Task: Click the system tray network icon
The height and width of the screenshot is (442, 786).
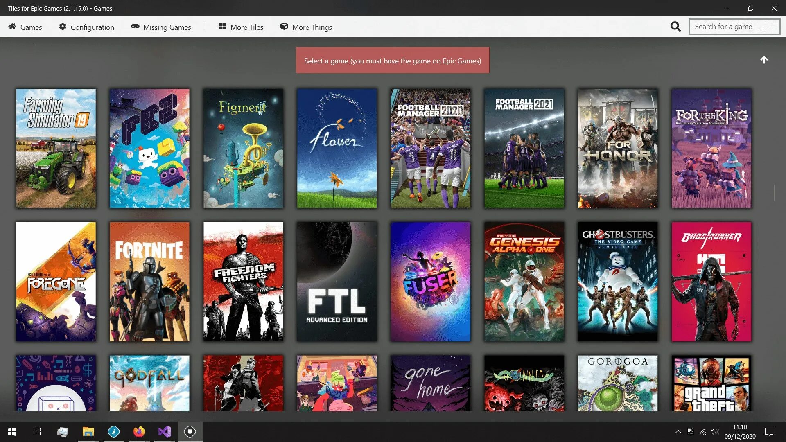Action: coord(703,431)
